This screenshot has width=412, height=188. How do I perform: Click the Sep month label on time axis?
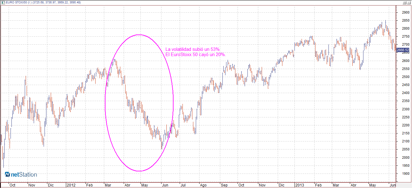[224, 185]
